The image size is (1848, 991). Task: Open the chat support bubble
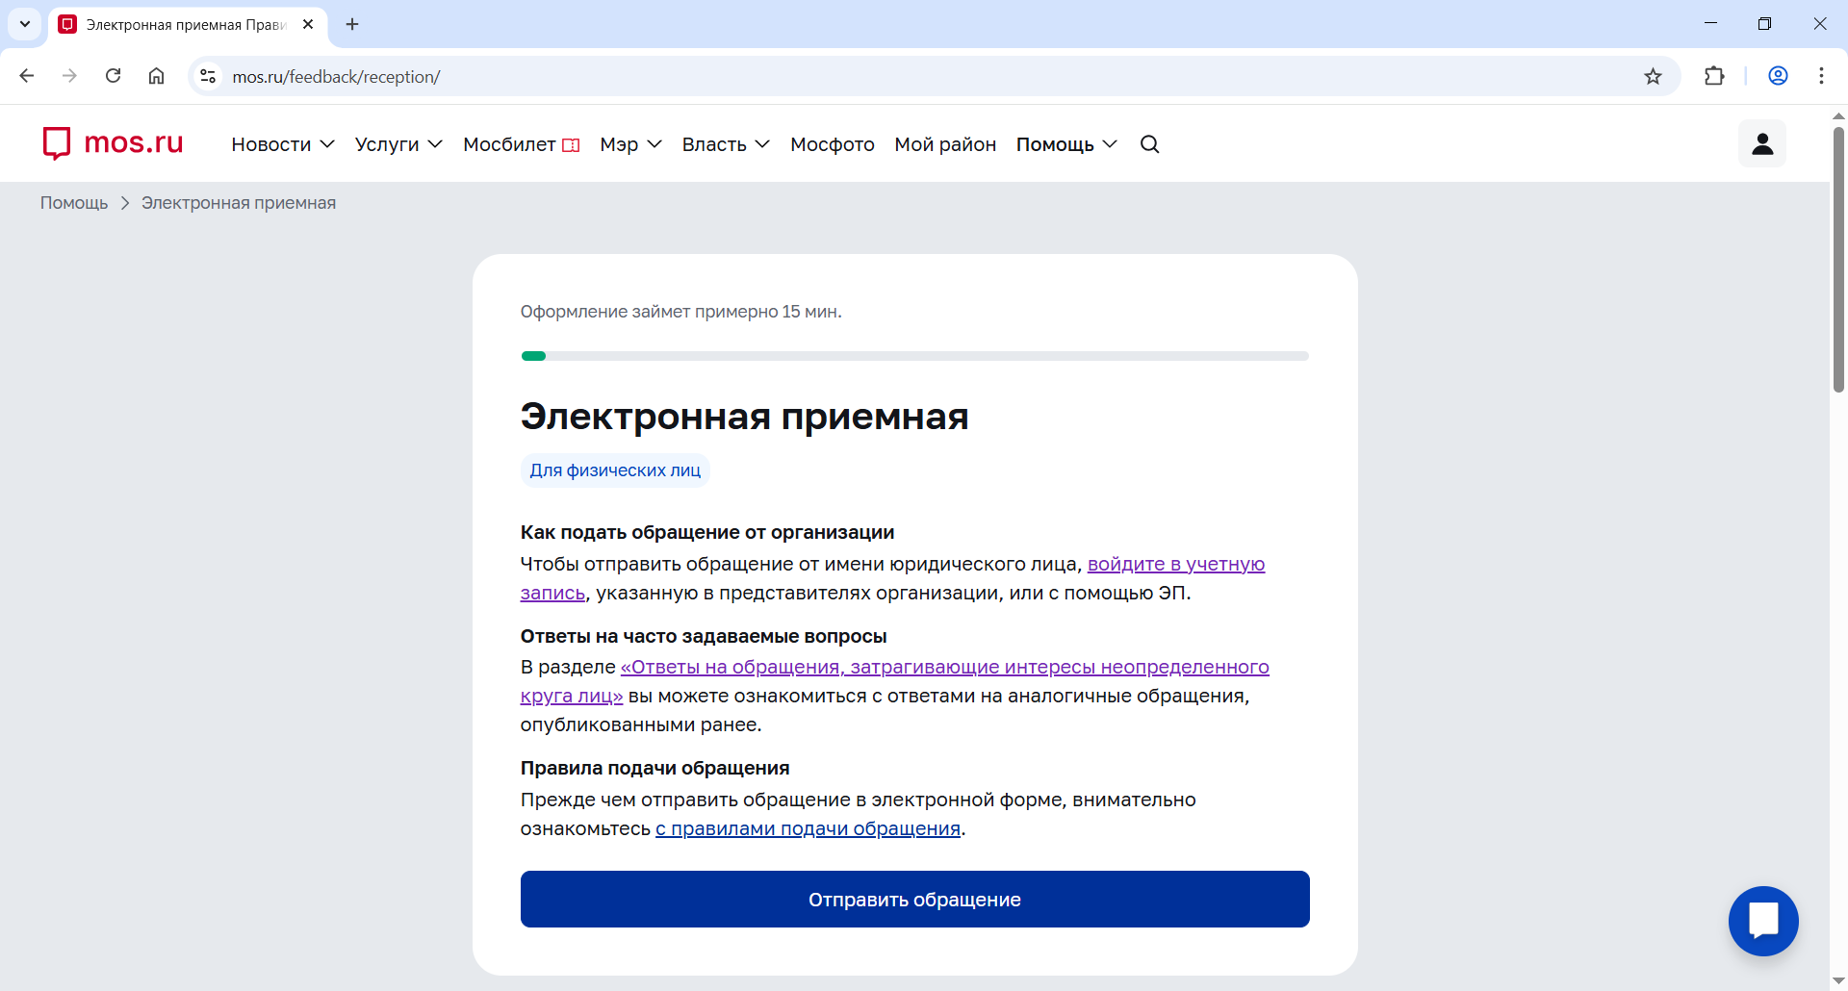click(1762, 921)
